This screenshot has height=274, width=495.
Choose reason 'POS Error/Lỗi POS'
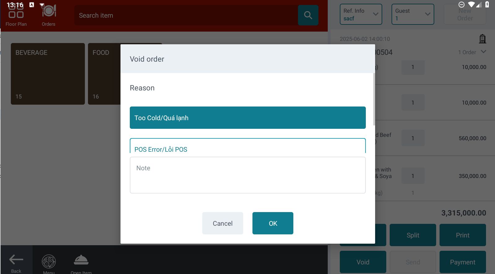point(248,146)
